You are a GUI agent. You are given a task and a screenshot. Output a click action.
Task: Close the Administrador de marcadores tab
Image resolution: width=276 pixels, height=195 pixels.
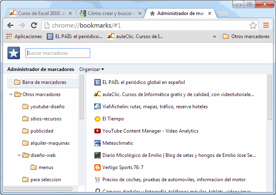(210, 13)
